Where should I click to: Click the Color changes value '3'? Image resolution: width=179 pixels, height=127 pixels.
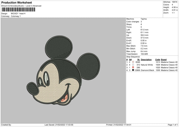[141, 22]
